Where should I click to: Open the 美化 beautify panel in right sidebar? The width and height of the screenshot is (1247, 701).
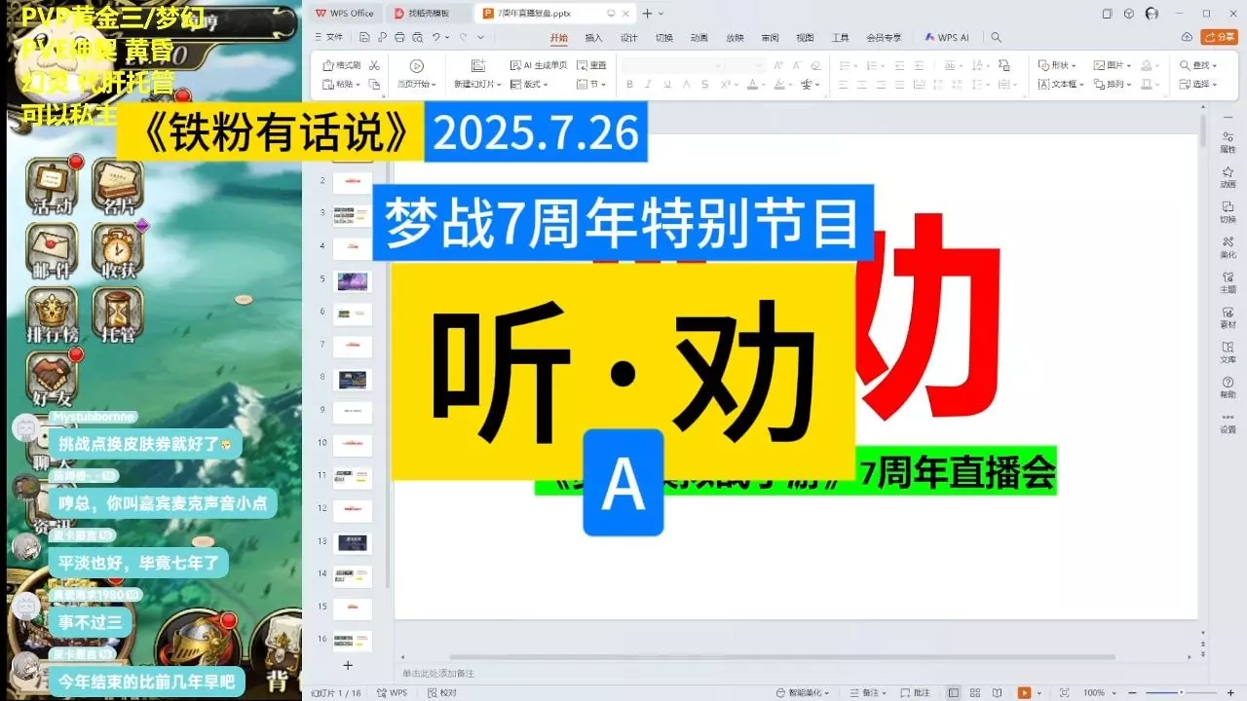point(1228,247)
